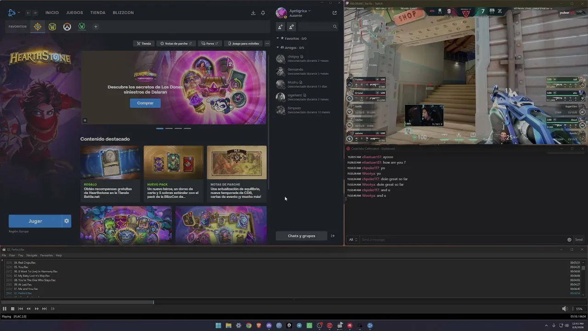Mute the music player speaker icon
This screenshot has width=588, height=331.
pos(565,309)
